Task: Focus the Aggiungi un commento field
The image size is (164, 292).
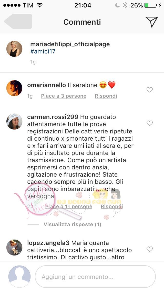Action: pos(95,277)
